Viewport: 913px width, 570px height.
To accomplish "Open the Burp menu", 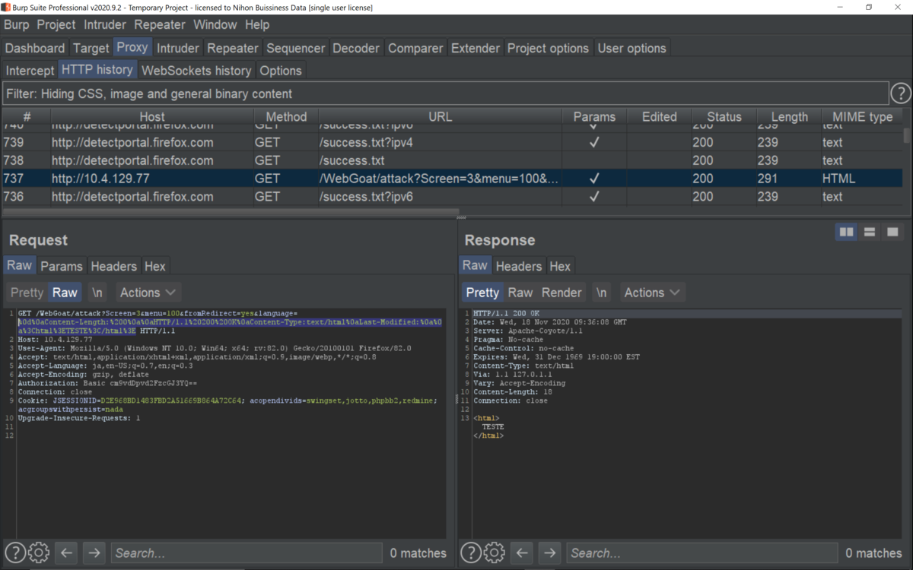I will click(16, 24).
